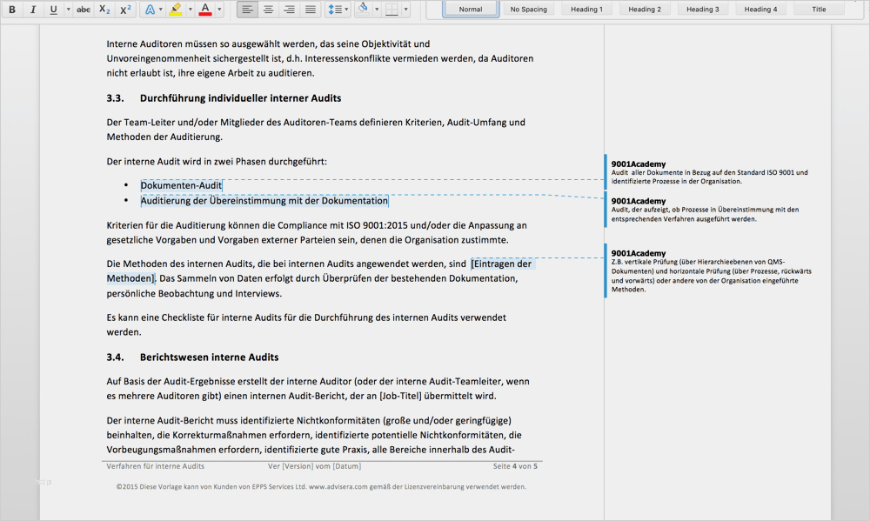Expand the font color dropdown arrow
The height and width of the screenshot is (521, 870).
coord(219,10)
